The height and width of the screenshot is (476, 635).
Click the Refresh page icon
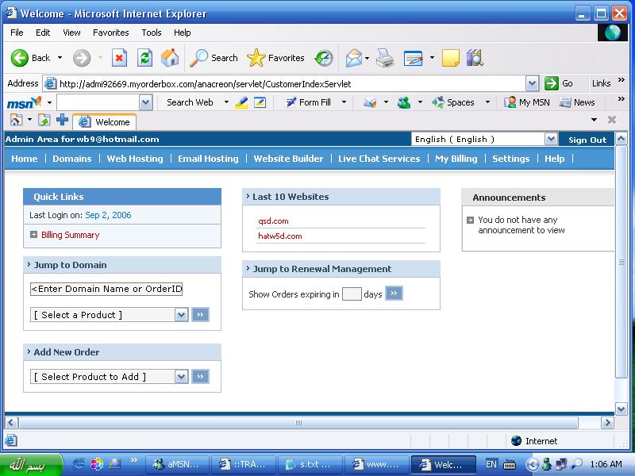click(x=144, y=58)
